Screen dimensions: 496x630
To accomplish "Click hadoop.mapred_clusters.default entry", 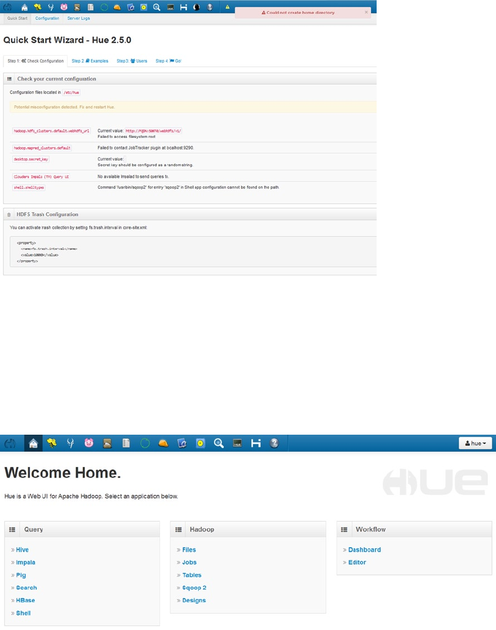I will click(42, 148).
